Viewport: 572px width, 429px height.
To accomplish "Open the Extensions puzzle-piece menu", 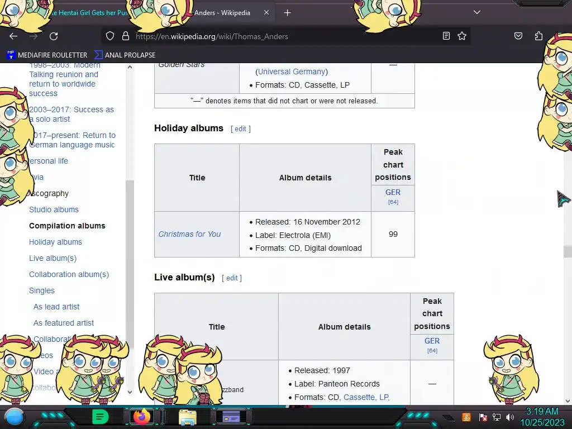I will coord(538,36).
